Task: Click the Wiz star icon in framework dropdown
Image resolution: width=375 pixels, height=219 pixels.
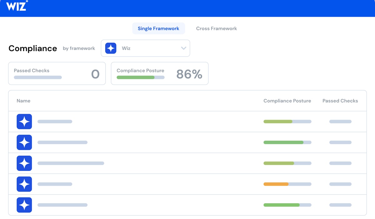Action: [x=111, y=48]
